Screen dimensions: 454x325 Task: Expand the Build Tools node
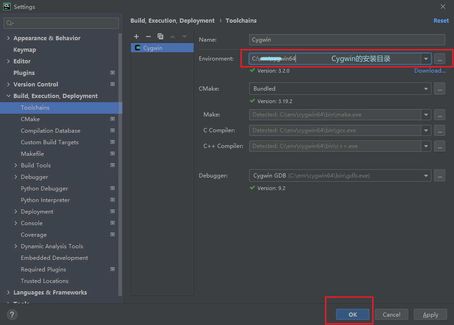[16, 165]
